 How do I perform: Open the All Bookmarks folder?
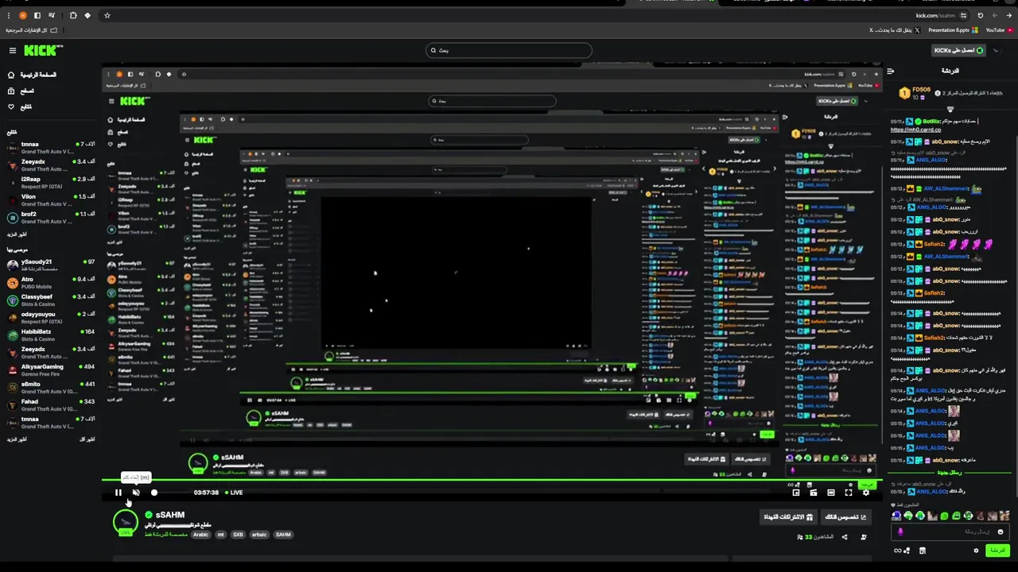[31, 30]
